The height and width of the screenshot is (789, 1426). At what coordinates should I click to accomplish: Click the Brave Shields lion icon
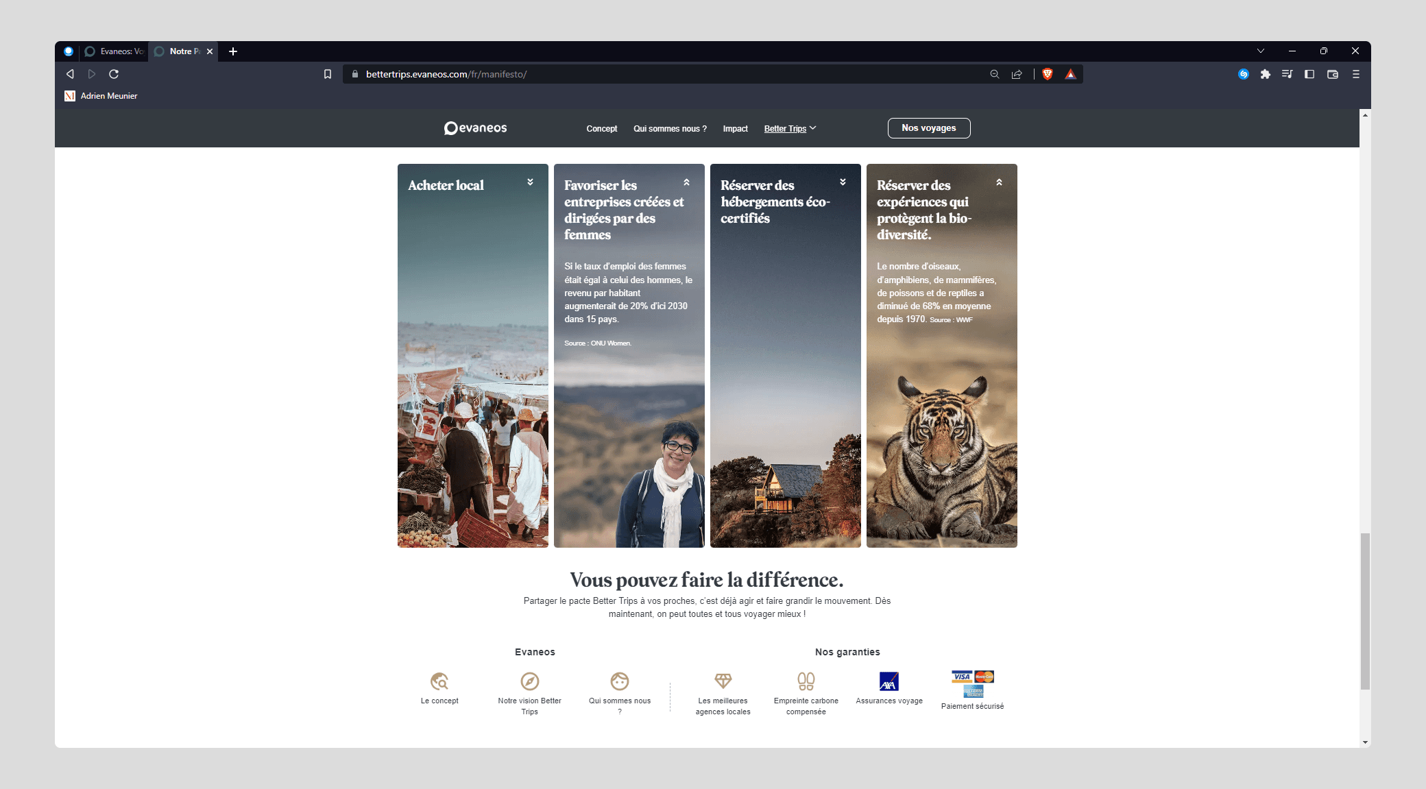click(1047, 74)
